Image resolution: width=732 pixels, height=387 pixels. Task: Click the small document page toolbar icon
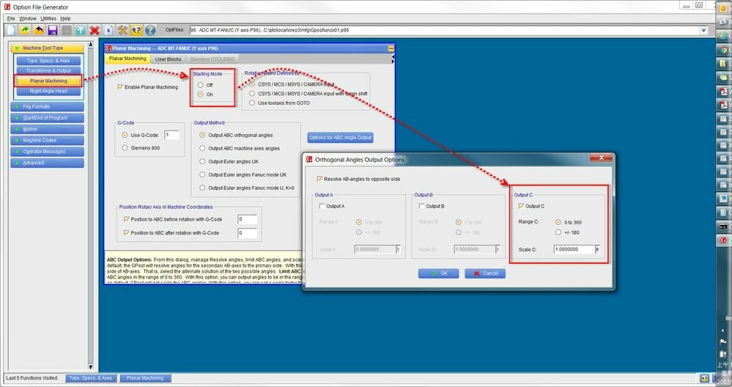pos(108,30)
